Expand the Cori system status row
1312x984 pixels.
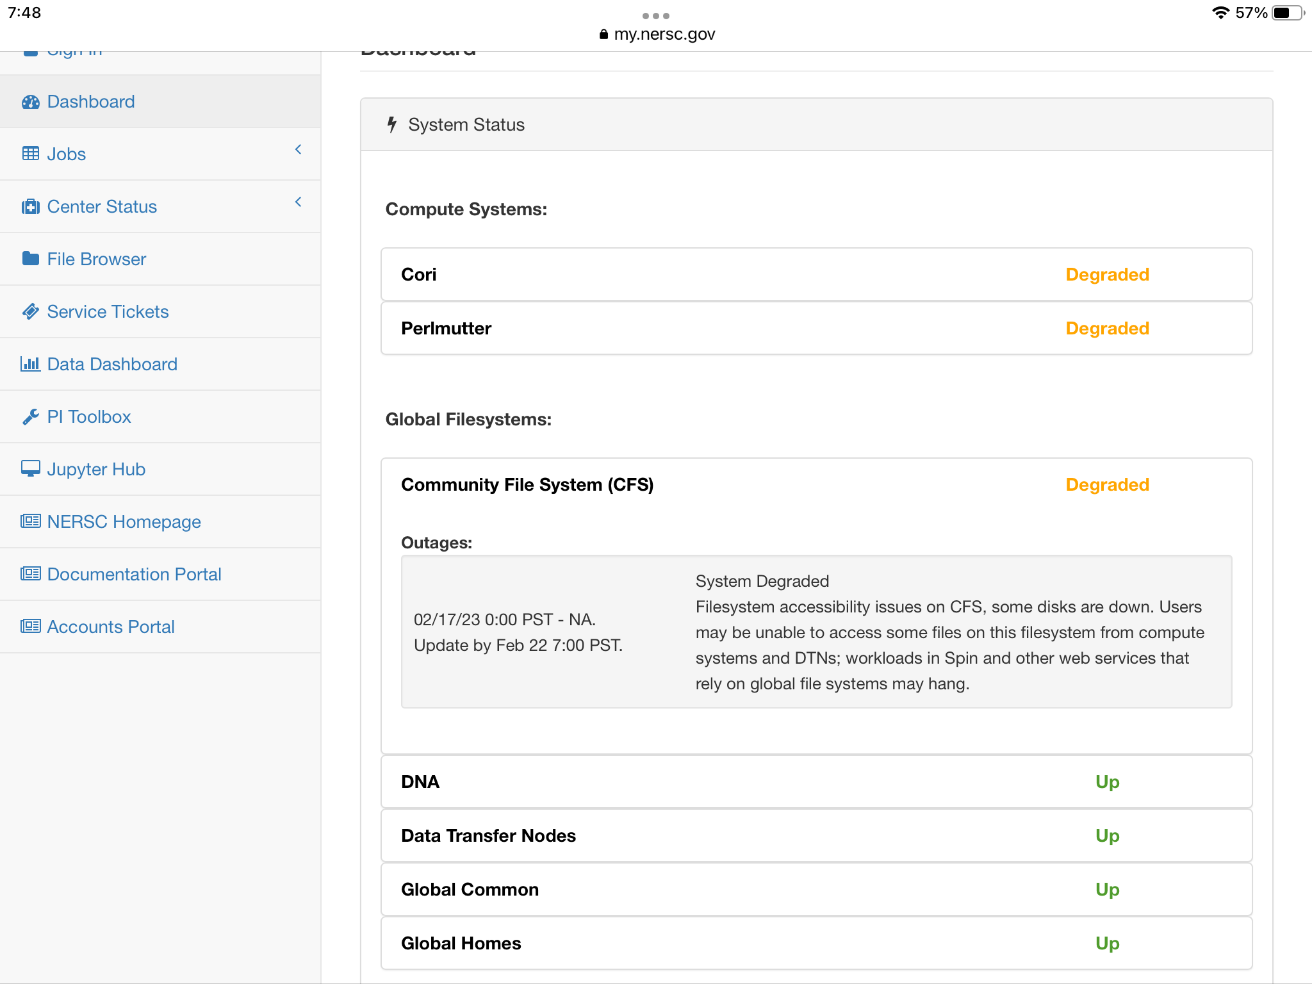[x=816, y=275]
